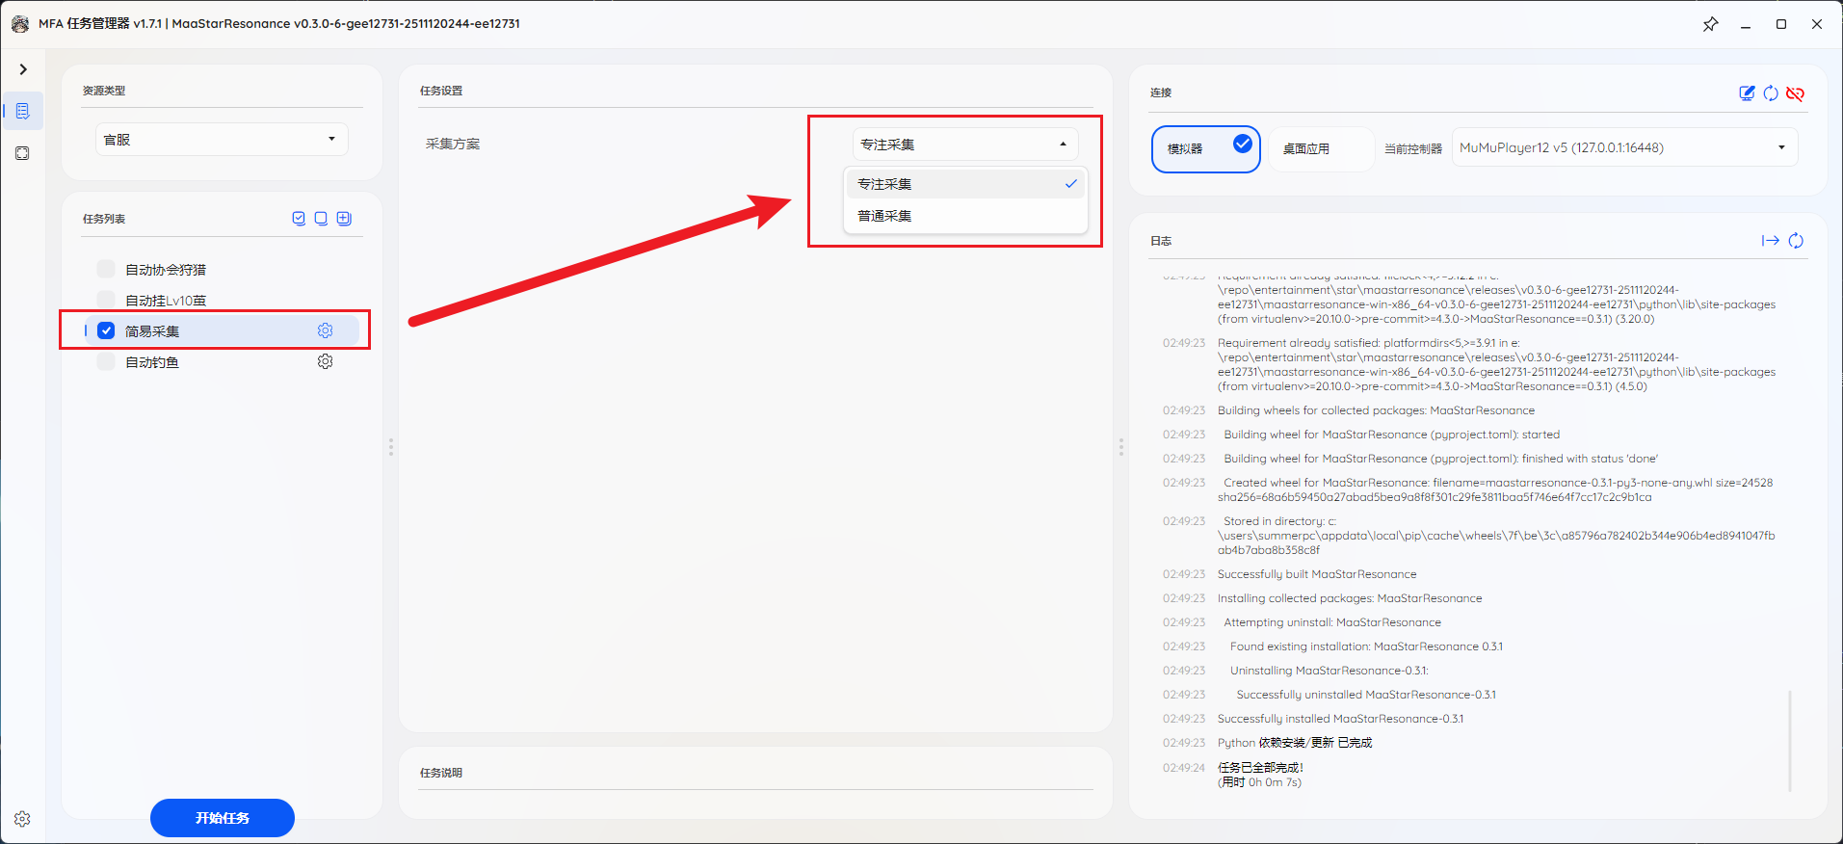This screenshot has height=844, width=1843.
Task: Click the add task icon
Action: point(344,219)
